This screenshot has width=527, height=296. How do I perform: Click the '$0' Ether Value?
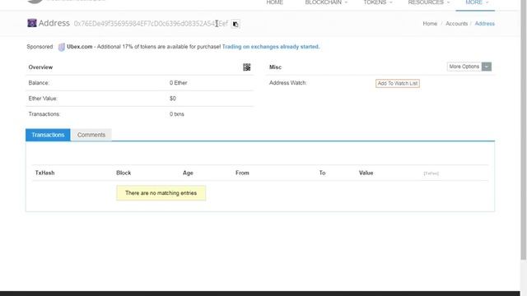point(172,99)
